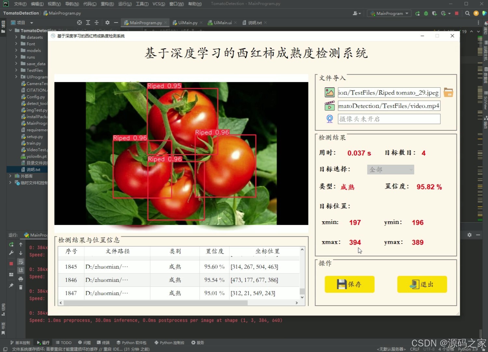Image resolution: width=488 pixels, height=352 pixels.
Task: Open the folder browse icon beside image path
Action: pyautogui.click(x=448, y=92)
